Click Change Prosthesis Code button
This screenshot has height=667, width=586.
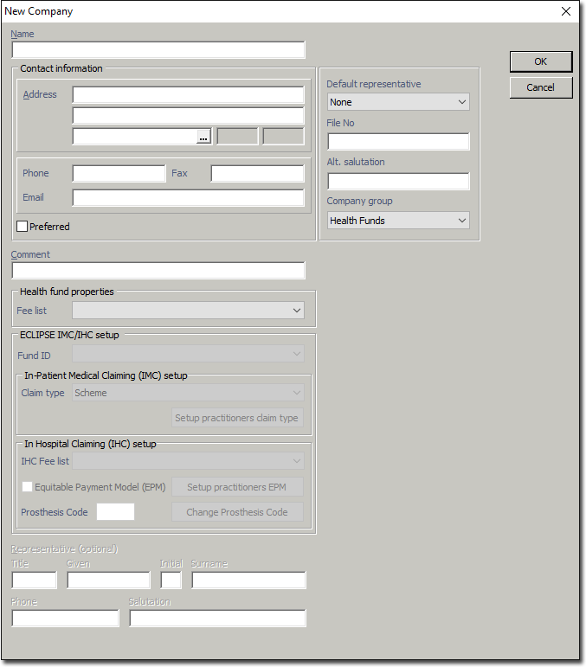237,512
